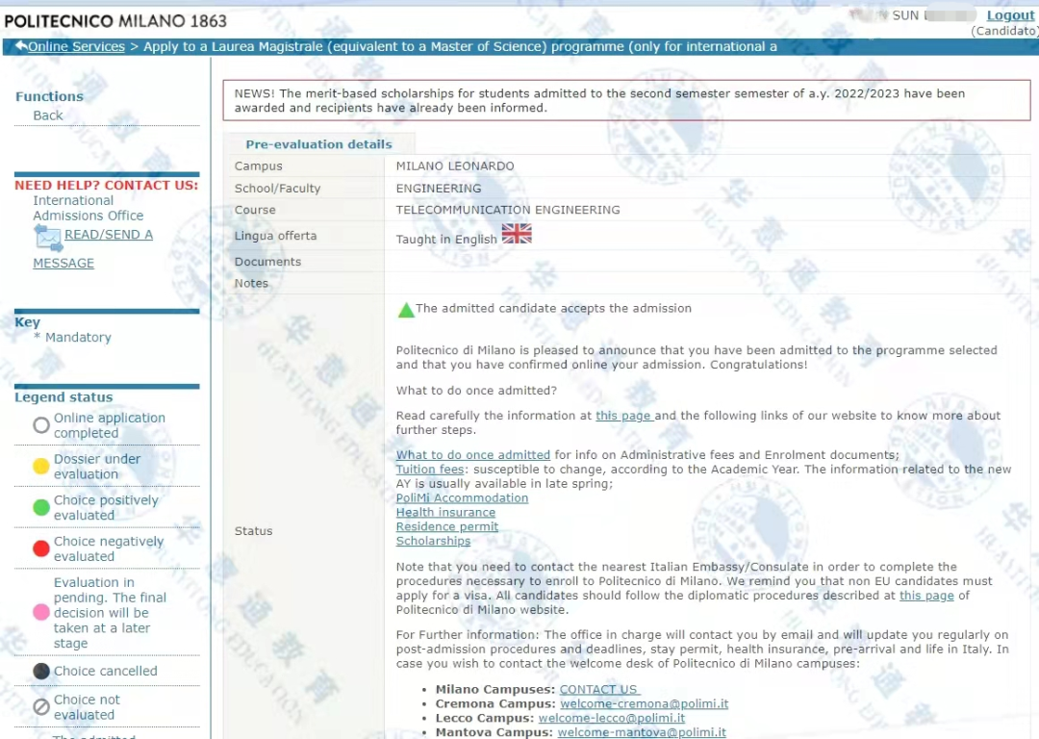The width and height of the screenshot is (1039, 739).
Task: Open the Health insurance link
Action: point(445,512)
